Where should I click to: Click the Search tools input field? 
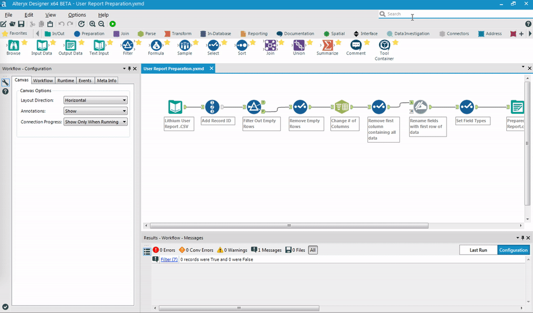[x=455, y=14]
